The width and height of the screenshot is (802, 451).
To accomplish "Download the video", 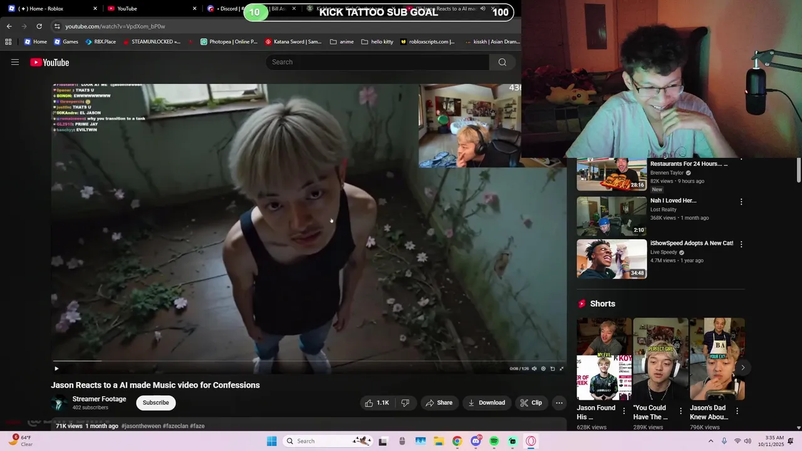I will pos(486,403).
